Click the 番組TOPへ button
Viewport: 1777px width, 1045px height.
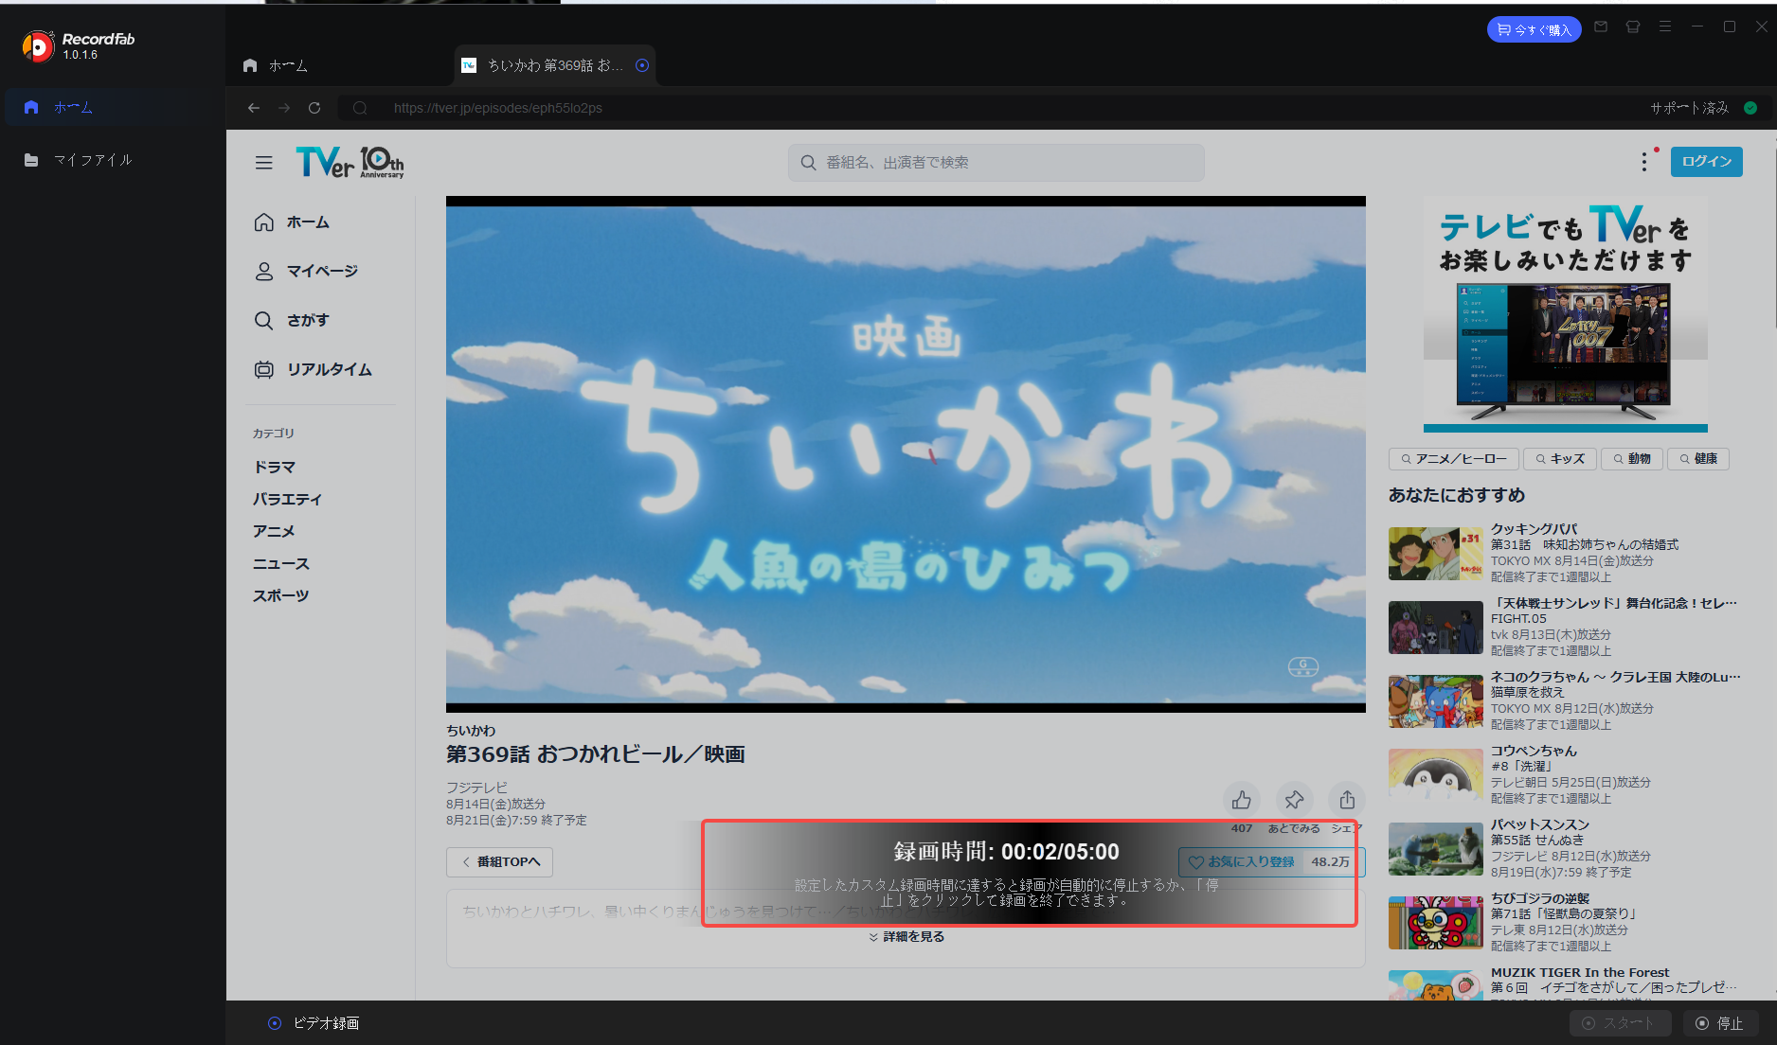pyautogui.click(x=499, y=862)
